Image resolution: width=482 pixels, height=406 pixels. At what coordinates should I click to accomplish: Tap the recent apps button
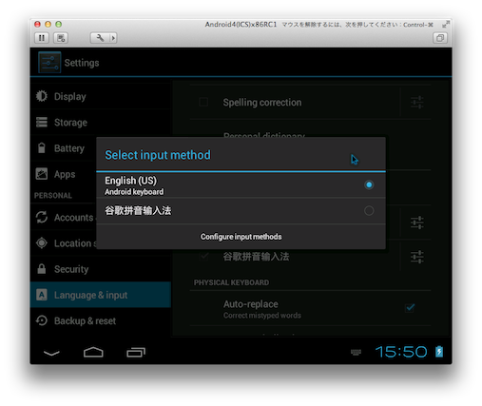click(136, 352)
